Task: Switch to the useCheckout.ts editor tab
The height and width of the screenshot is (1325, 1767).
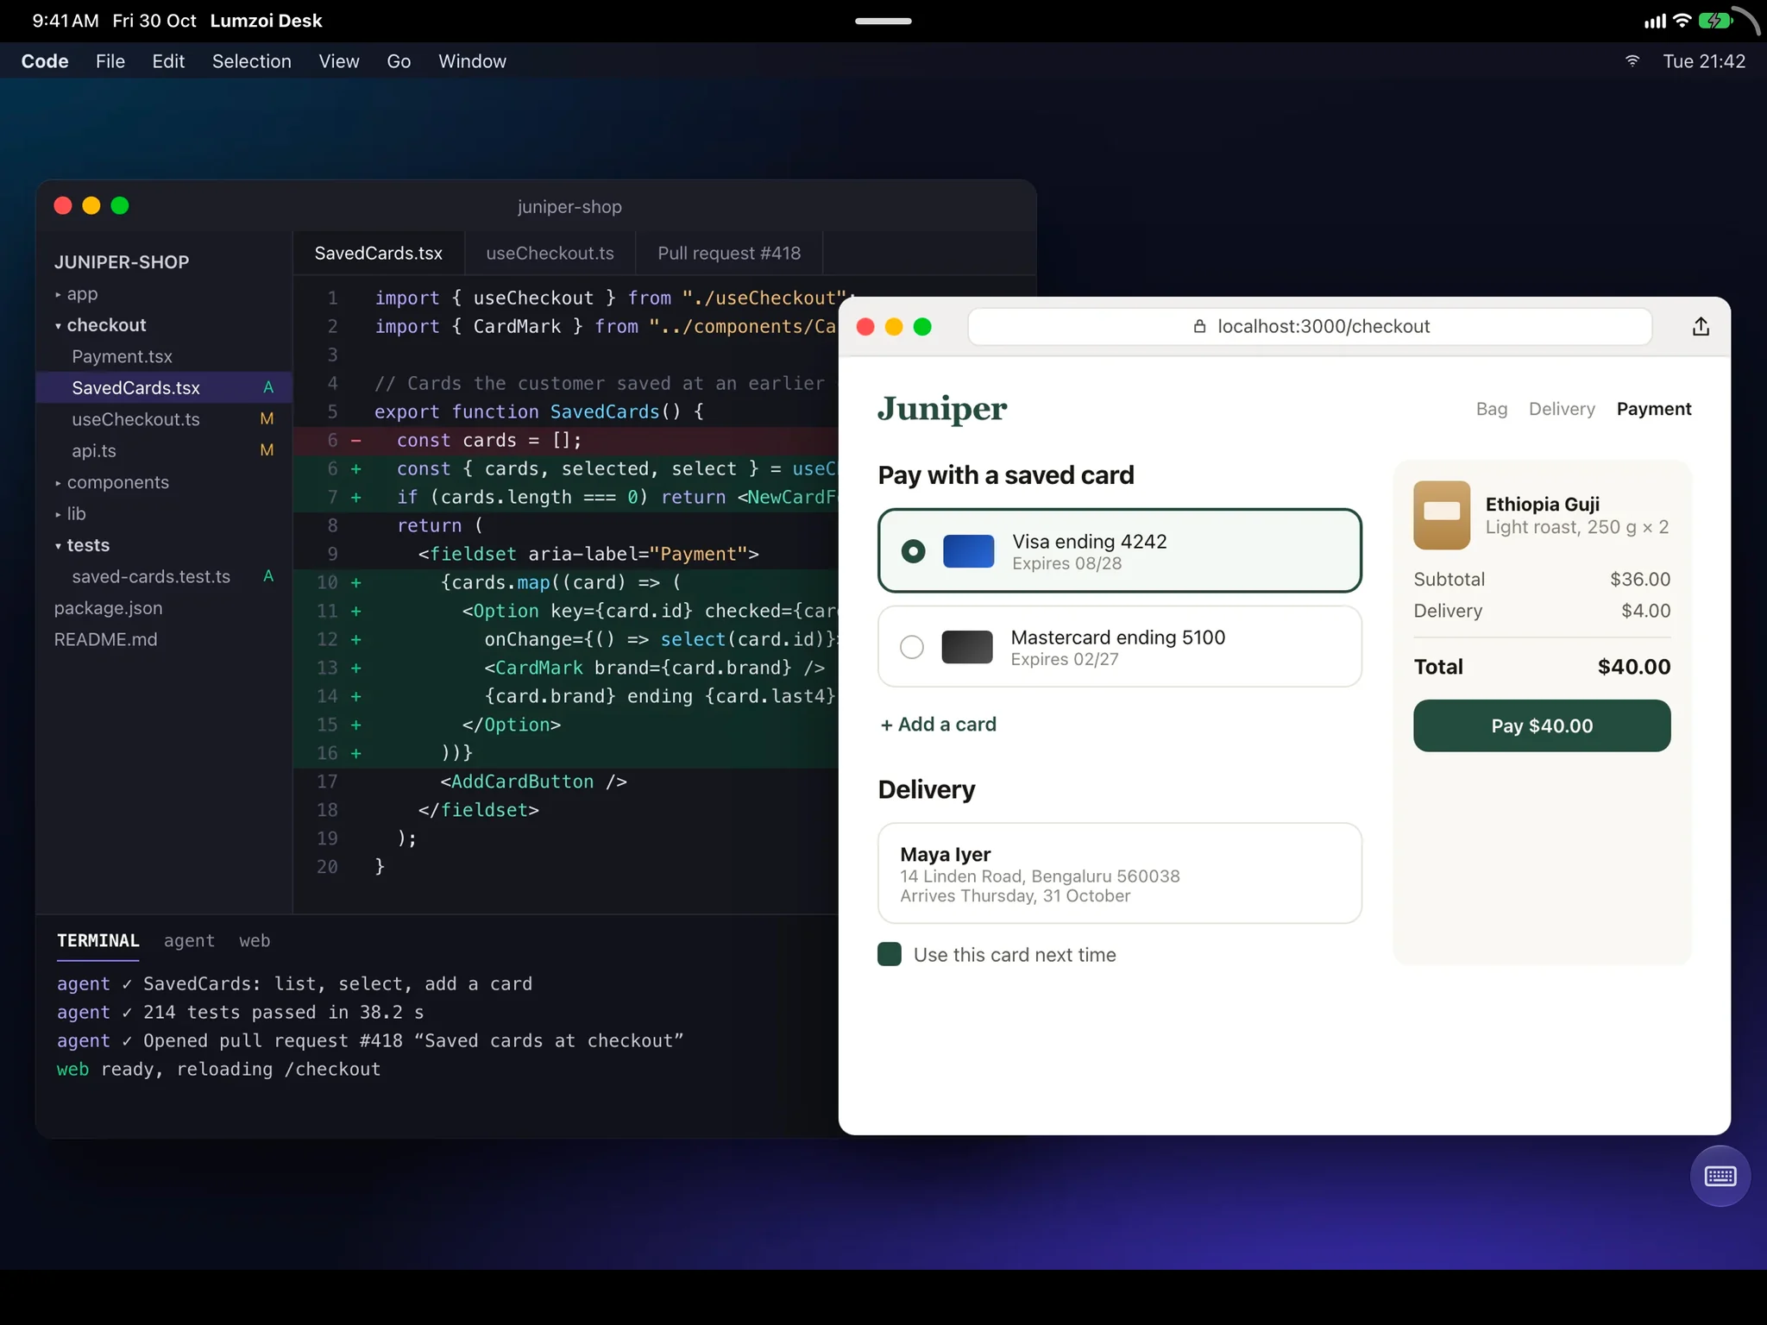Action: [x=550, y=253]
